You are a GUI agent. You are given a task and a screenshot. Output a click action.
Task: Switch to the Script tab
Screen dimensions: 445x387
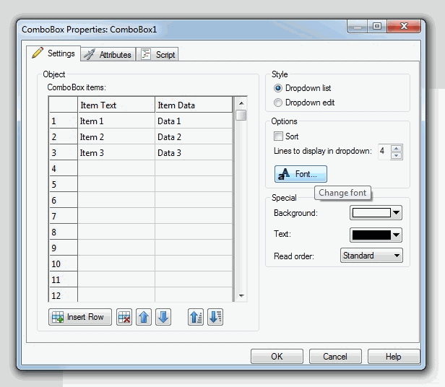(157, 55)
